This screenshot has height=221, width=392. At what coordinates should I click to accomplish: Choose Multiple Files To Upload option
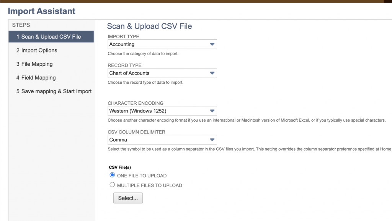coord(112,185)
